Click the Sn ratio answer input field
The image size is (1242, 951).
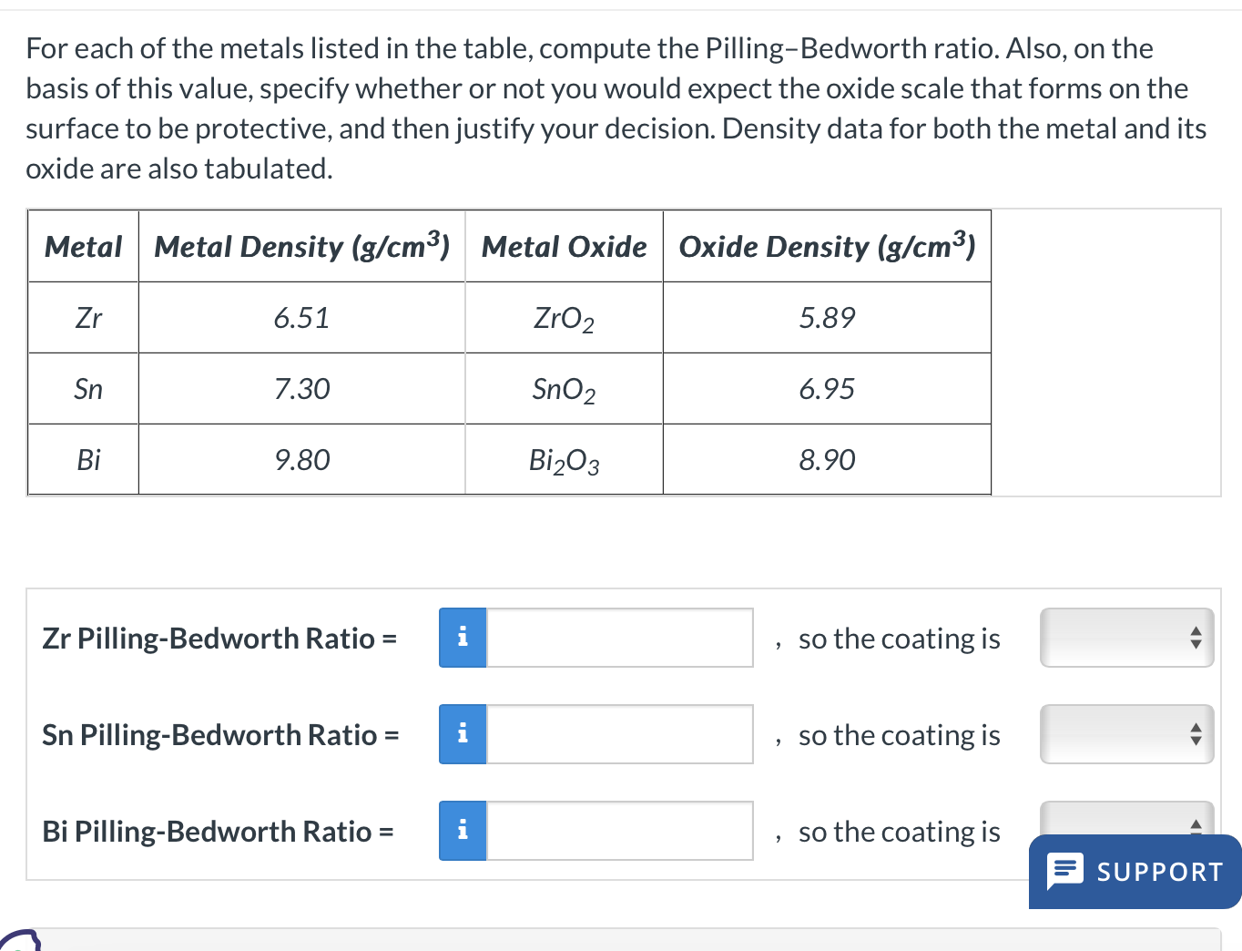(619, 734)
